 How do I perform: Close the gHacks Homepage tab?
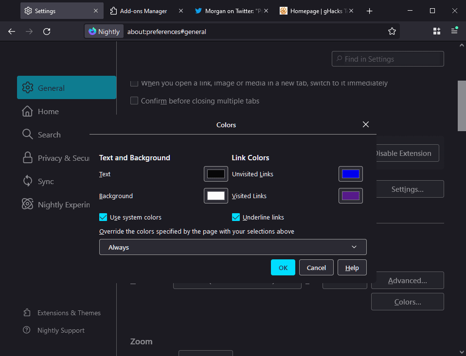351,11
